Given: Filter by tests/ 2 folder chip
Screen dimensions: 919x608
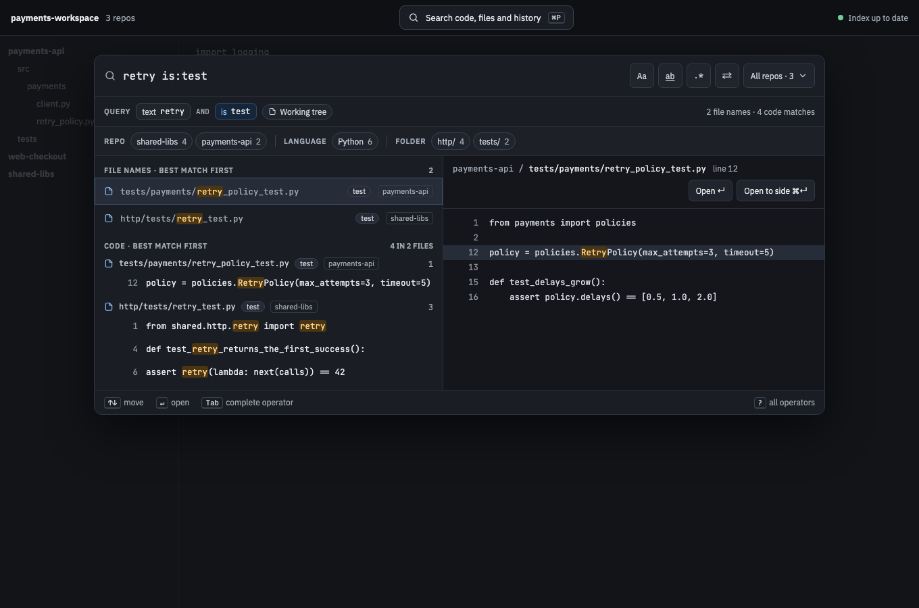Looking at the screenshot, I should (x=494, y=142).
